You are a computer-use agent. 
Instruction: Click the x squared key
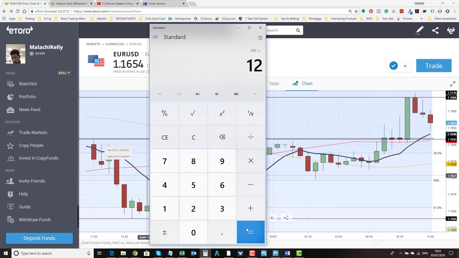(x=222, y=113)
